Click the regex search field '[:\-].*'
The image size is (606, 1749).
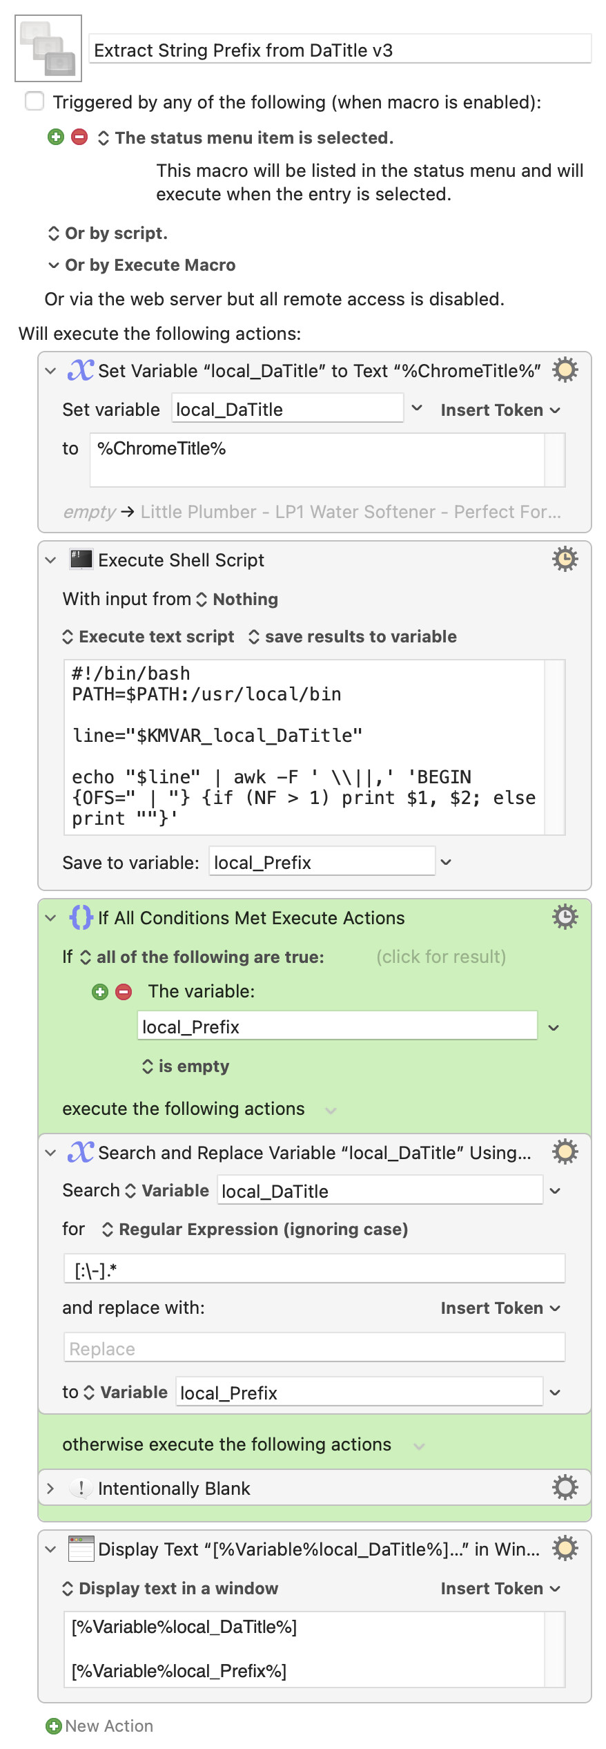314,1270
